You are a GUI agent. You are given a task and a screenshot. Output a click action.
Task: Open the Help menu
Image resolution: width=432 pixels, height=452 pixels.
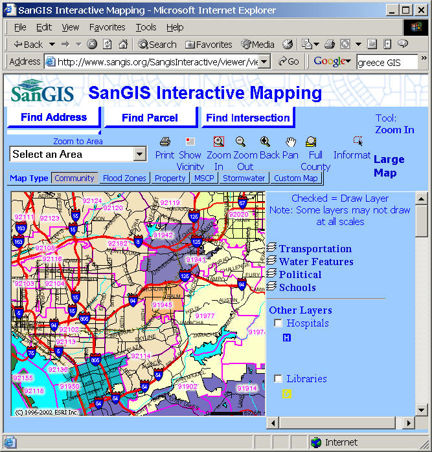tap(175, 27)
